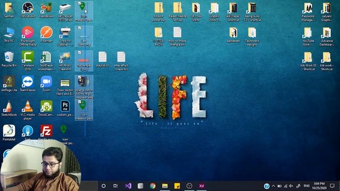This screenshot has width=340, height=191.
Task: Uncheck the Rectangle png file's selection checkbox
Action: 79,53
